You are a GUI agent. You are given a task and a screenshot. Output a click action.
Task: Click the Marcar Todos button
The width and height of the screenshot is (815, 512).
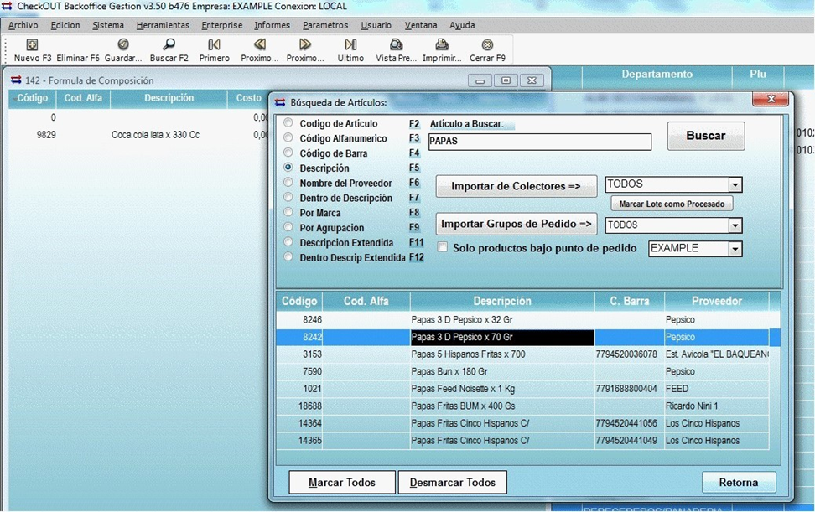click(x=342, y=483)
